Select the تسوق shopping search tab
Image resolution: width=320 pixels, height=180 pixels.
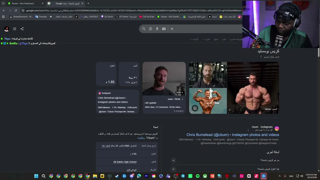point(216,39)
